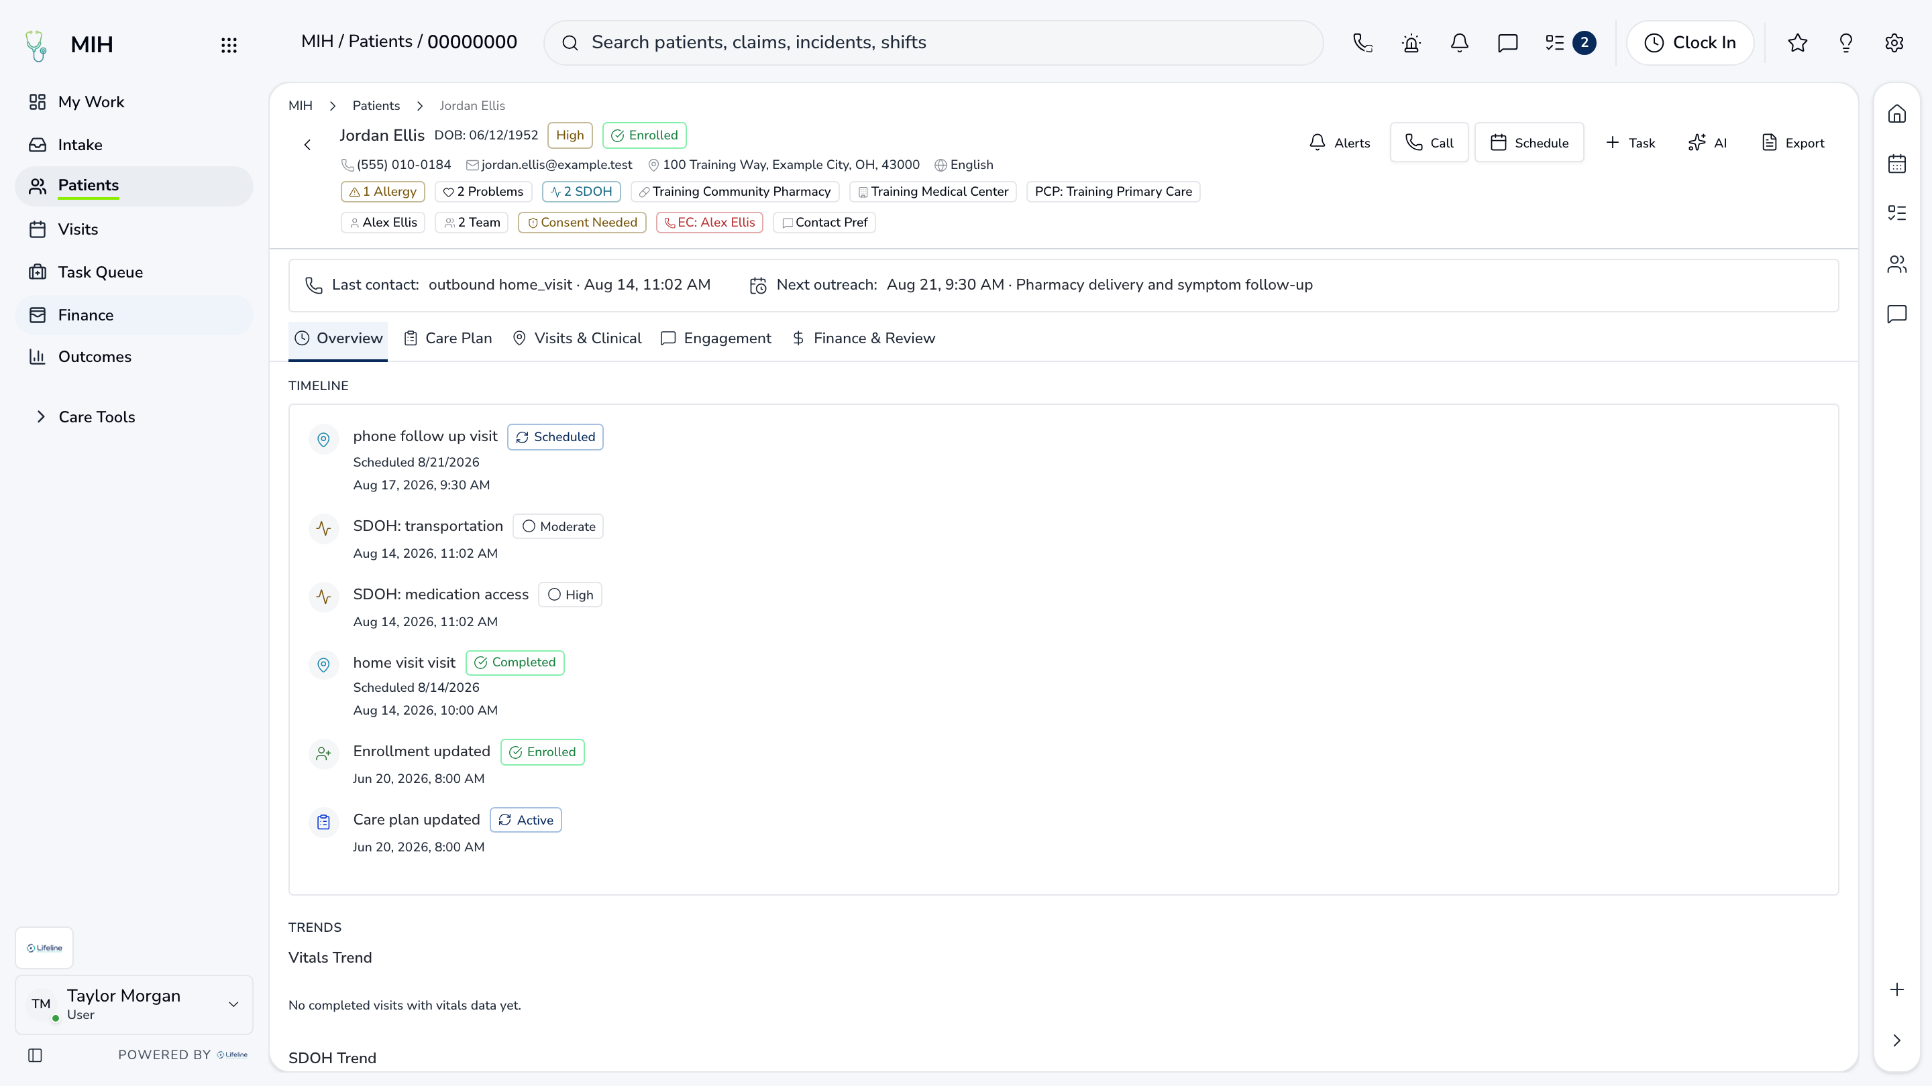Open the chat icon in right rail
The image size is (1932, 1086).
[1896, 313]
